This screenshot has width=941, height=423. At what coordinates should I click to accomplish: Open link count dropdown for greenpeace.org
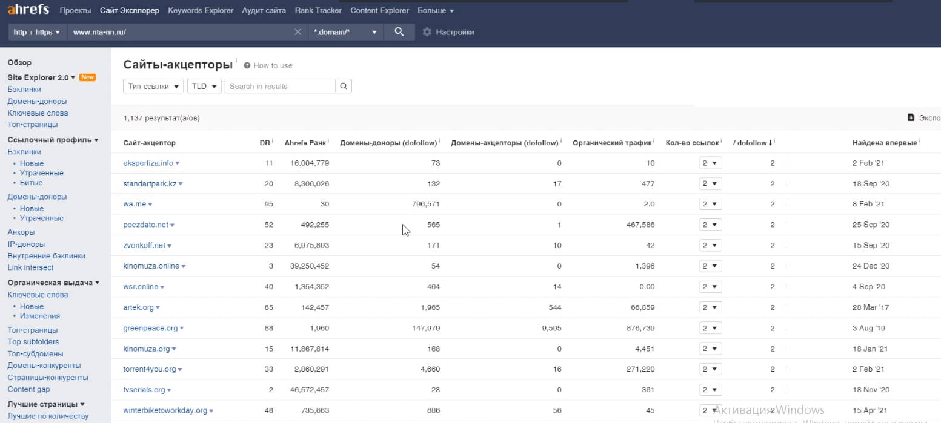click(x=710, y=328)
